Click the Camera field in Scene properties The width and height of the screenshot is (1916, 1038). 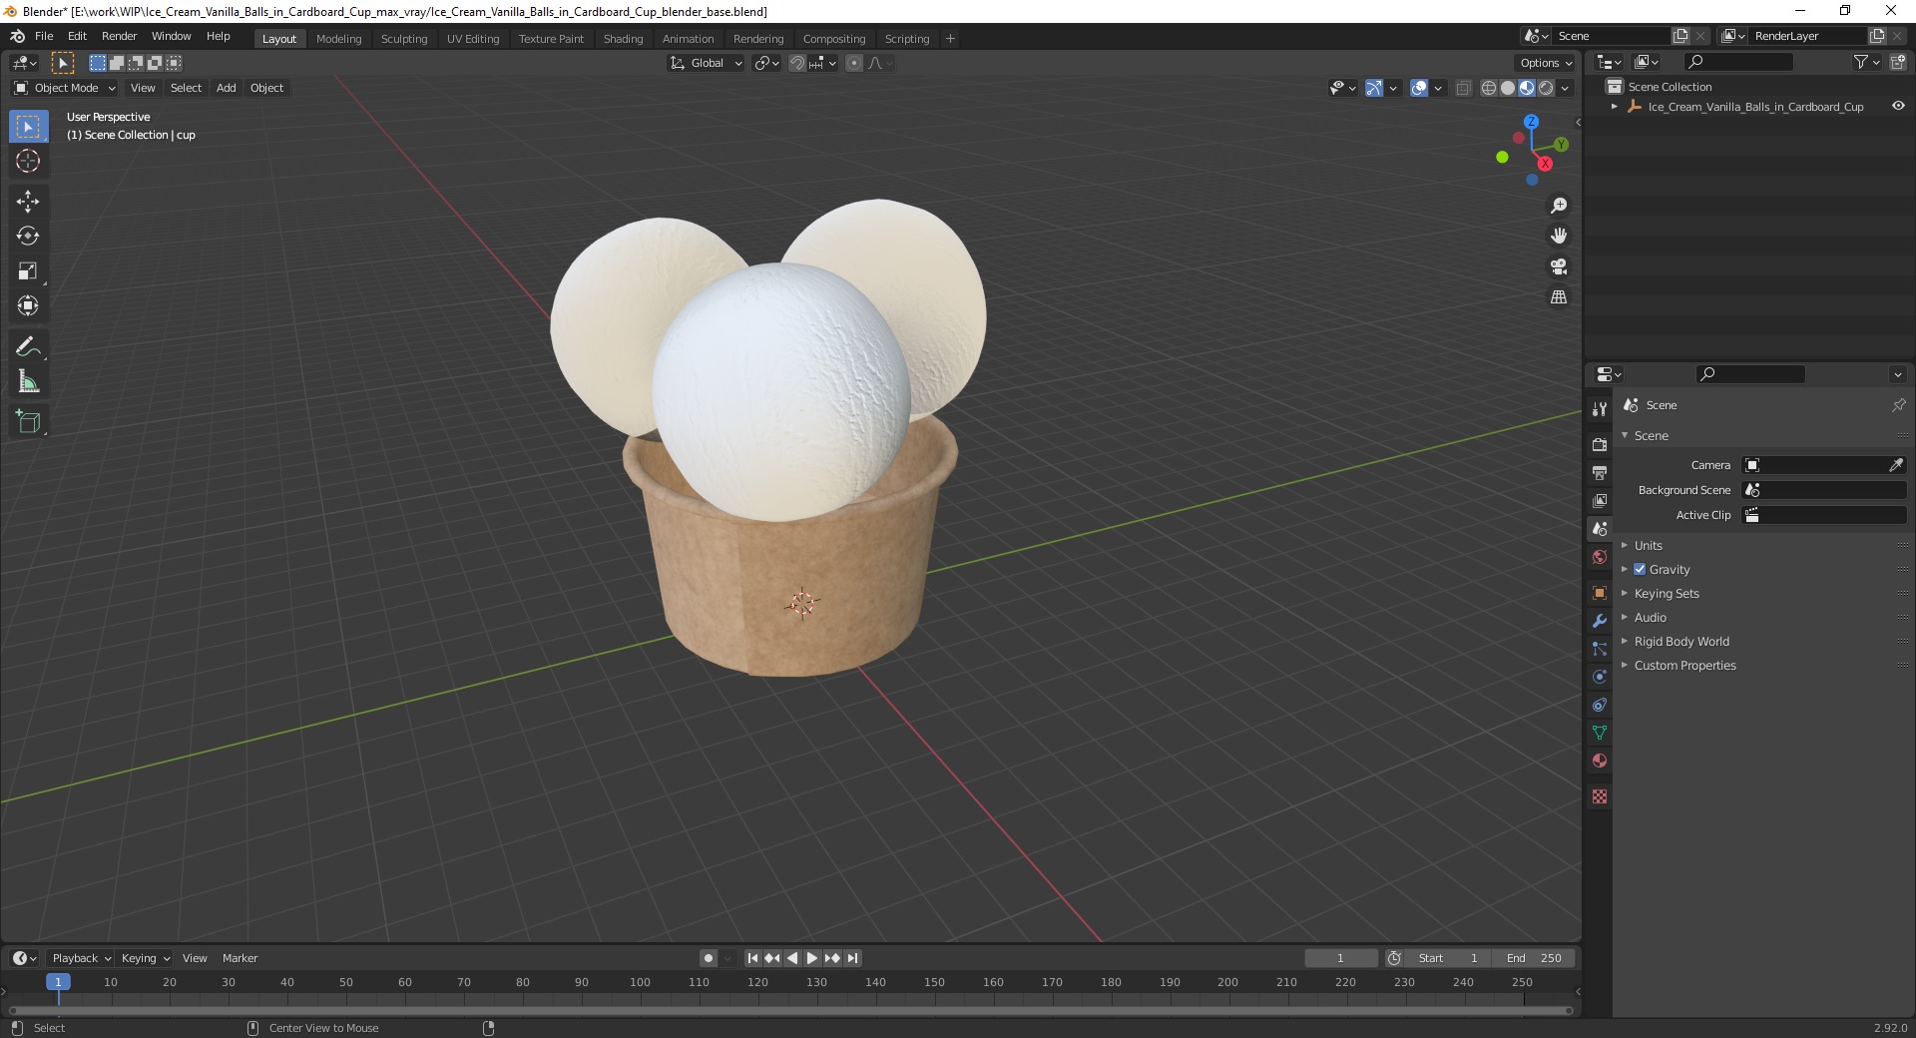tap(1823, 465)
